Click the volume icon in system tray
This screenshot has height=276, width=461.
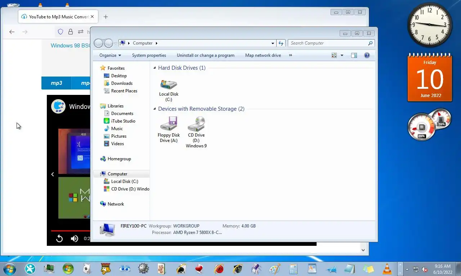pos(425,269)
